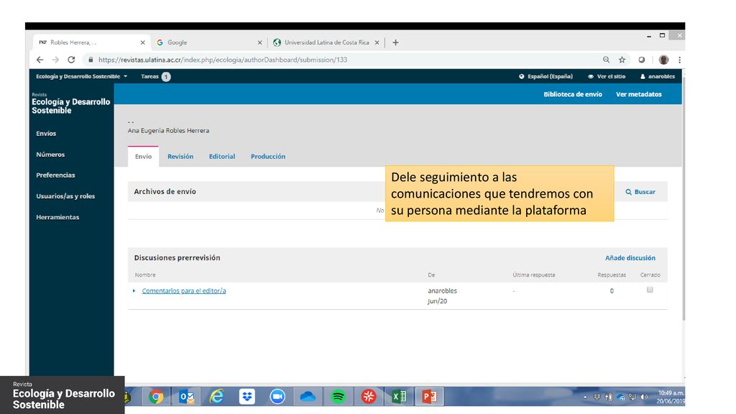
Task: Click the circular extension icon beside the star
Action: [x=642, y=60]
